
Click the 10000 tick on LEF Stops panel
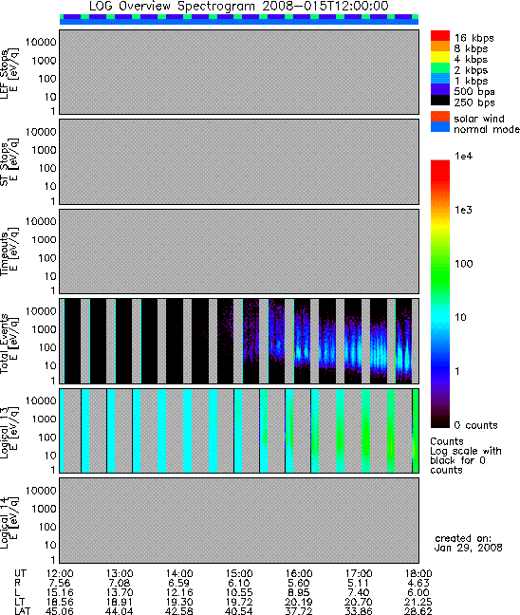(41, 42)
